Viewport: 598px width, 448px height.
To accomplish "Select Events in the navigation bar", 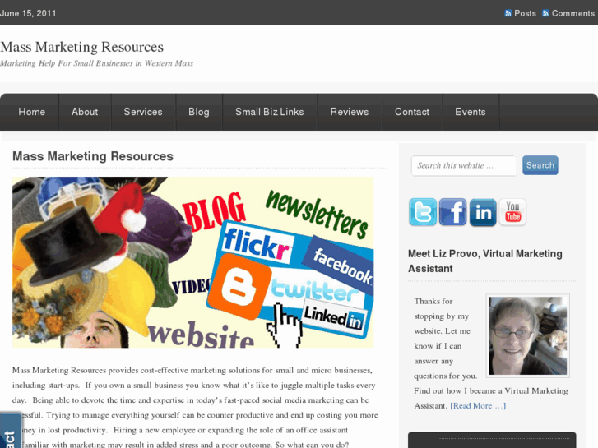I will (x=471, y=112).
